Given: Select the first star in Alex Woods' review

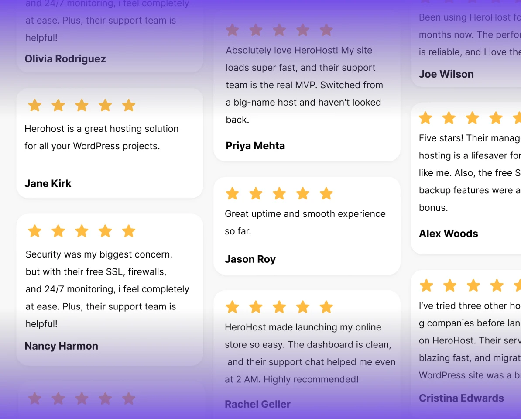Looking at the screenshot, I should click(x=425, y=118).
